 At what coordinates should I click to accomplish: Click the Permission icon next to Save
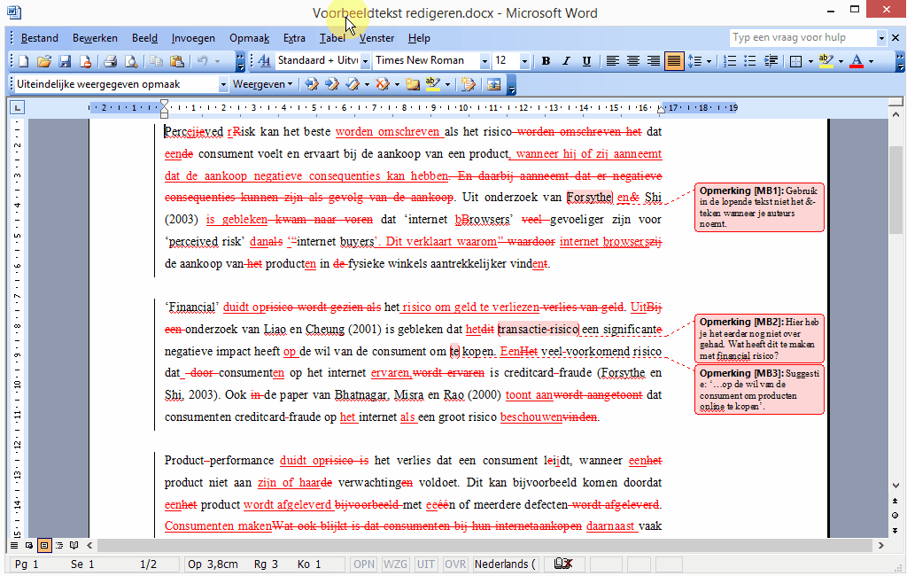tap(85, 61)
